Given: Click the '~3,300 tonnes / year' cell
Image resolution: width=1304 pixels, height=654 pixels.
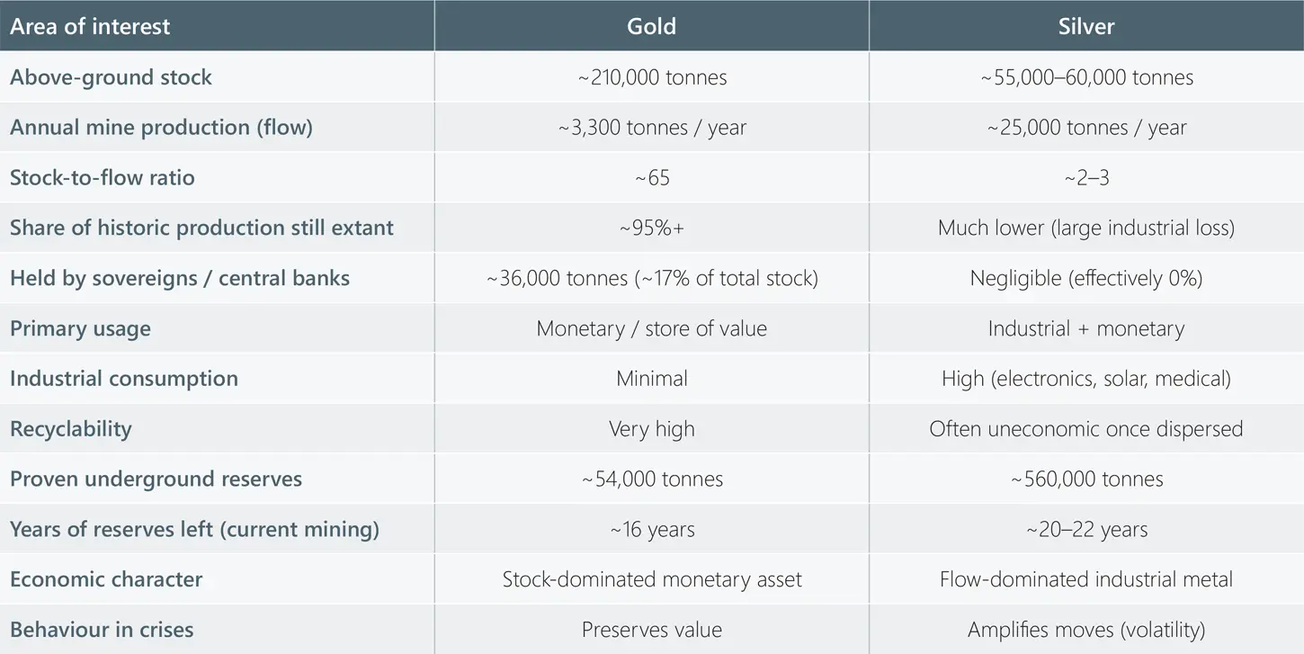Looking at the screenshot, I should (652, 128).
